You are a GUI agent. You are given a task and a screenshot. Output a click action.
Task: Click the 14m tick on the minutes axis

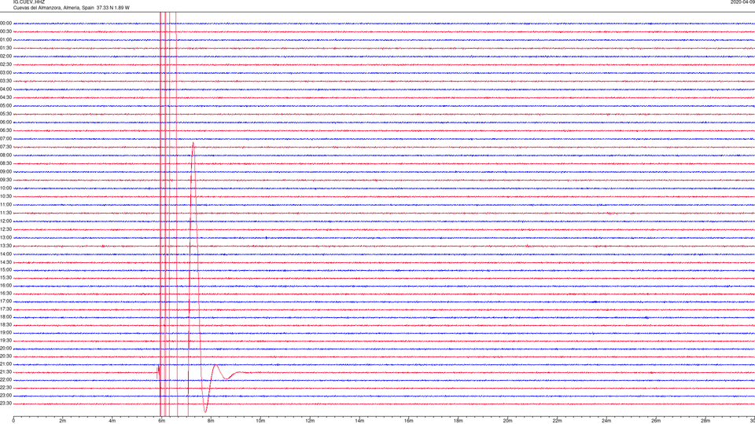coord(359,421)
